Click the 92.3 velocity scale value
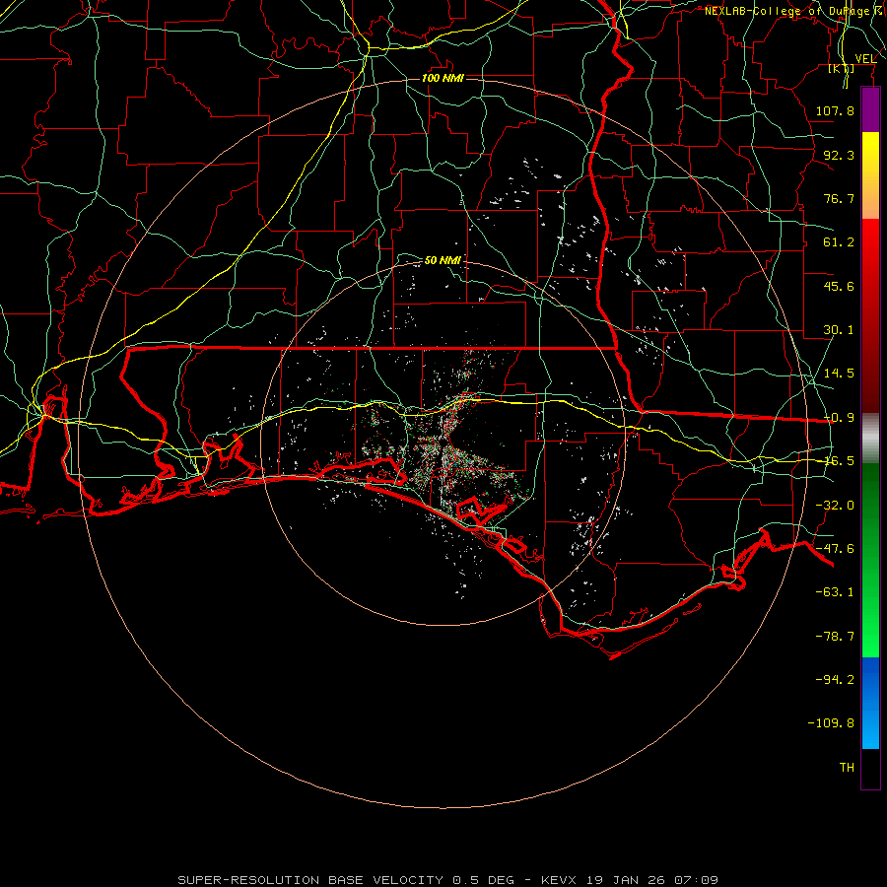The width and height of the screenshot is (887, 887). click(x=839, y=155)
